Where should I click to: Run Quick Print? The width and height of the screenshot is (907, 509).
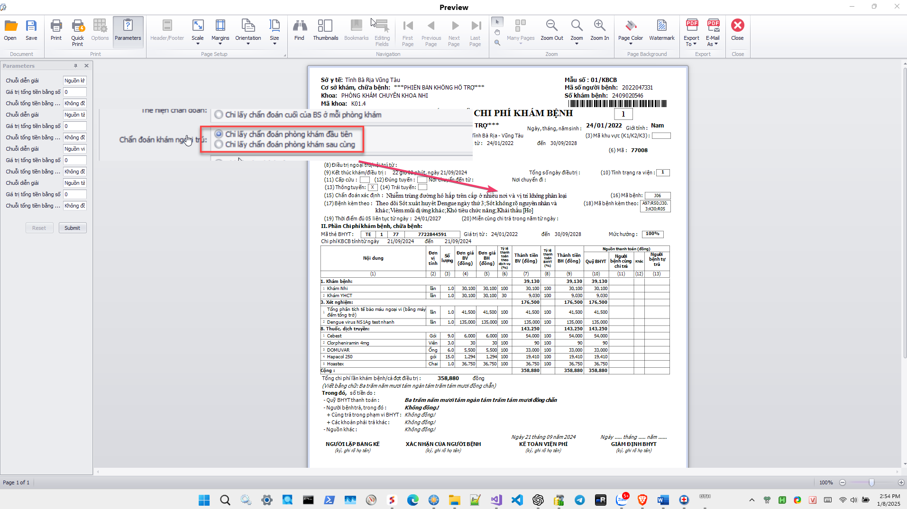(77, 33)
